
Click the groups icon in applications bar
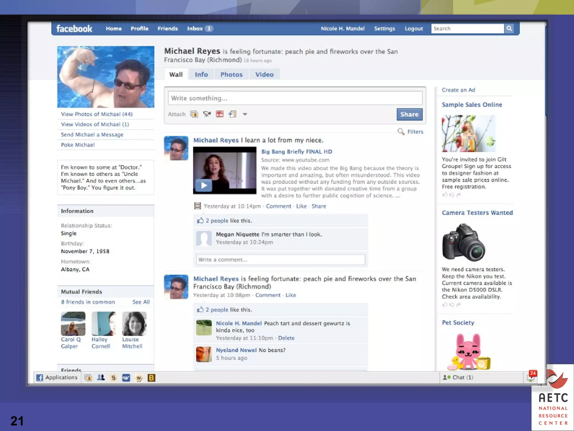coord(101,378)
